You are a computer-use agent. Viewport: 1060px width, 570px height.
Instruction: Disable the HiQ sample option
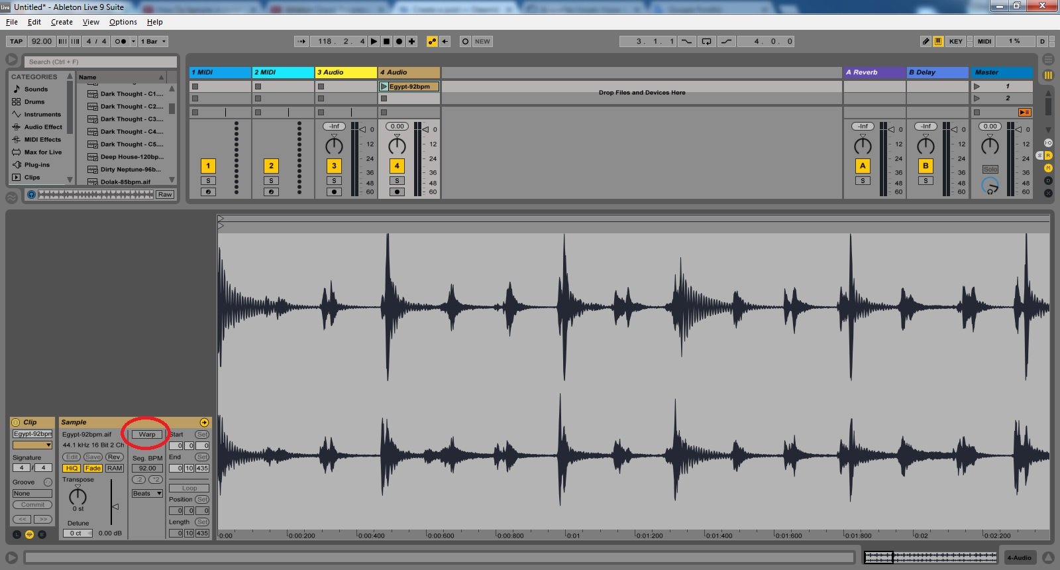tap(72, 468)
